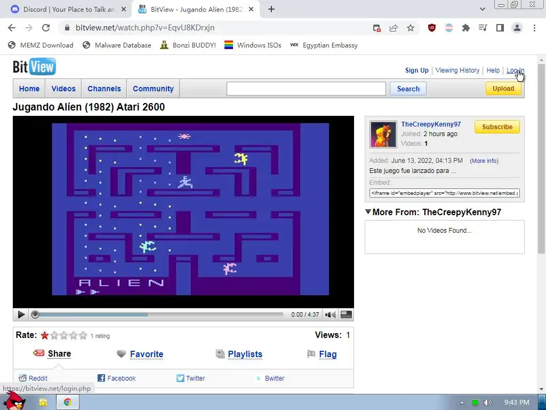Open Bonzi BUDDY! bookmark
This screenshot has width=546, height=410.
click(188, 45)
